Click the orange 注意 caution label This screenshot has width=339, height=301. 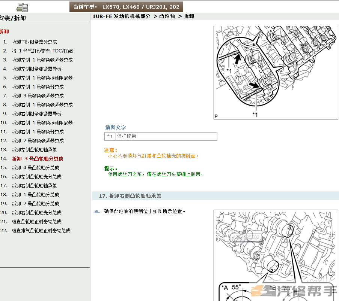[x=111, y=150]
